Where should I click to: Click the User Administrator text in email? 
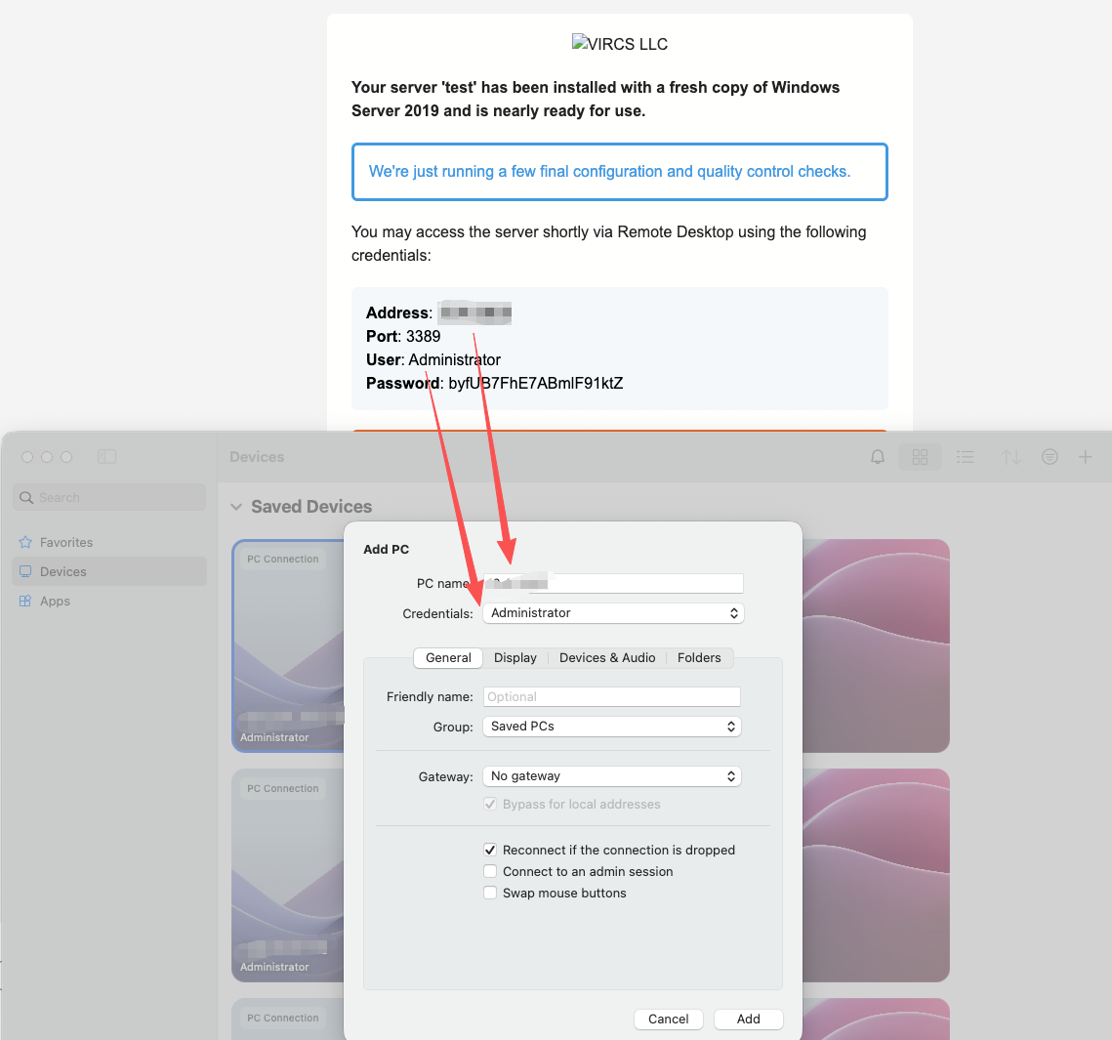[x=433, y=359]
